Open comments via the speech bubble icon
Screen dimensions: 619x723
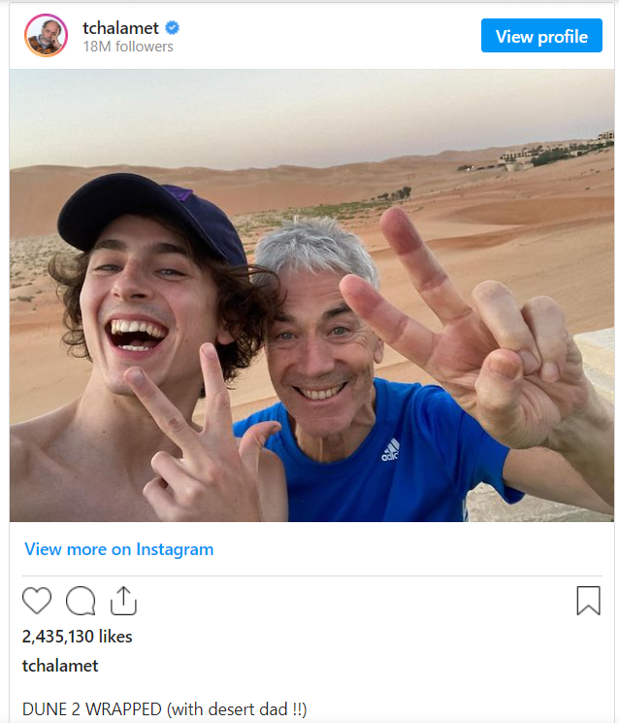coord(81,602)
